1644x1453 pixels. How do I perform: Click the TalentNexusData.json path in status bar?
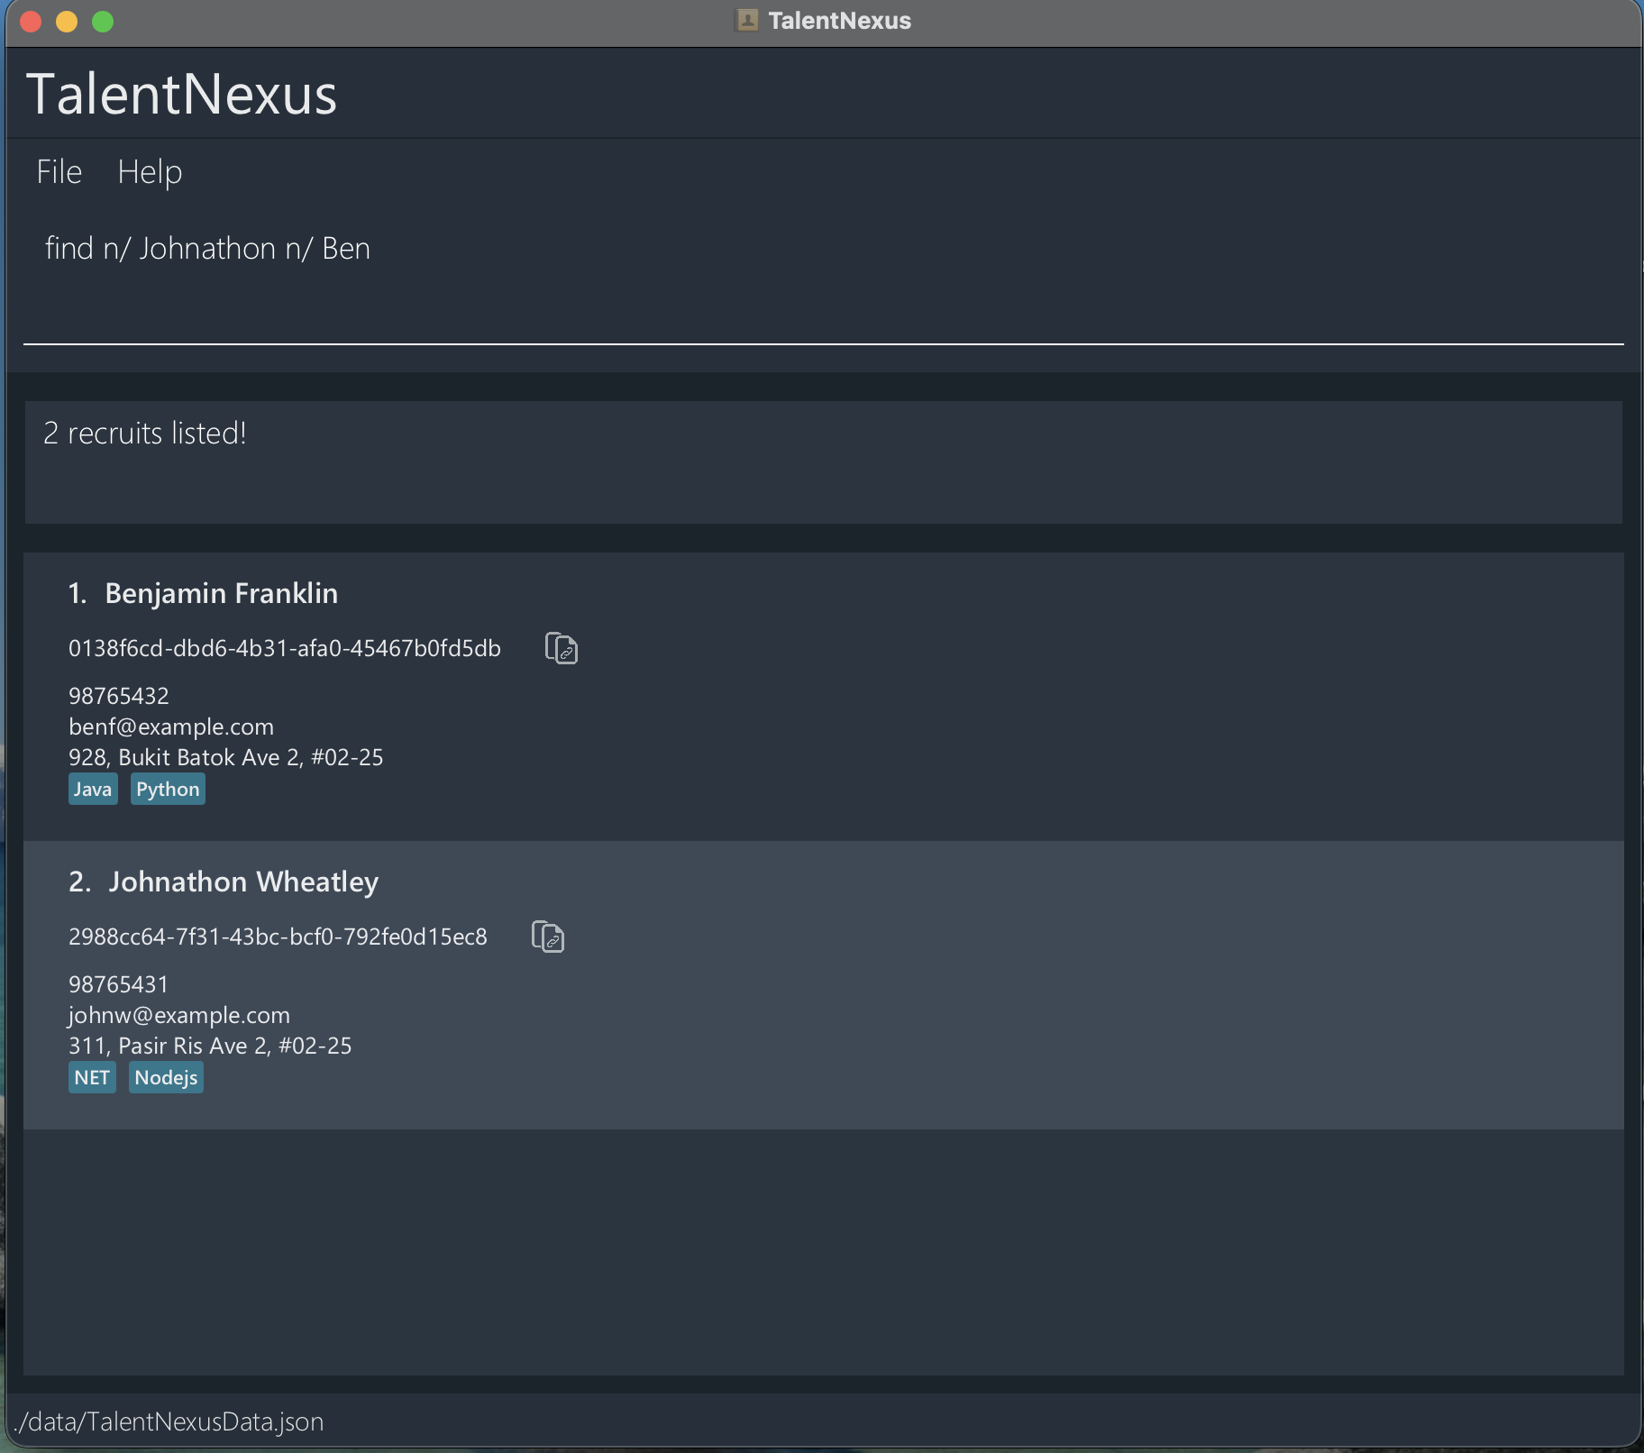tap(169, 1421)
